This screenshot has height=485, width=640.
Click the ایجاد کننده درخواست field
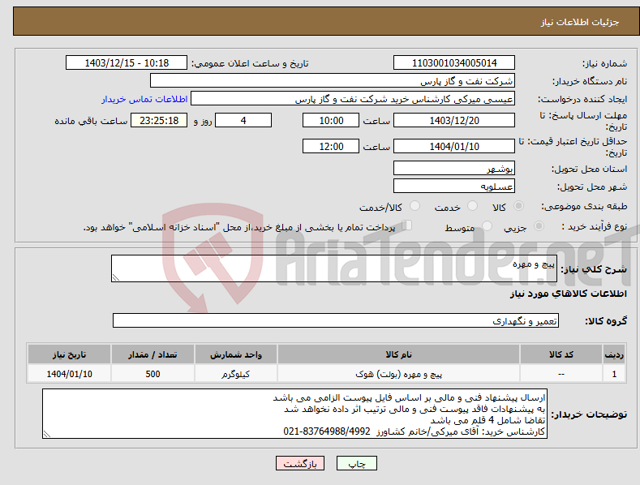353,99
